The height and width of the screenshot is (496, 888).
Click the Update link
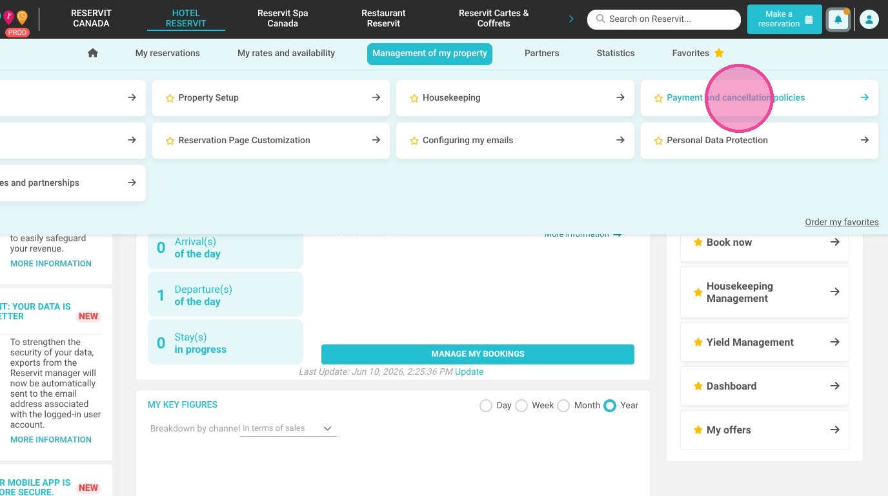coord(469,372)
